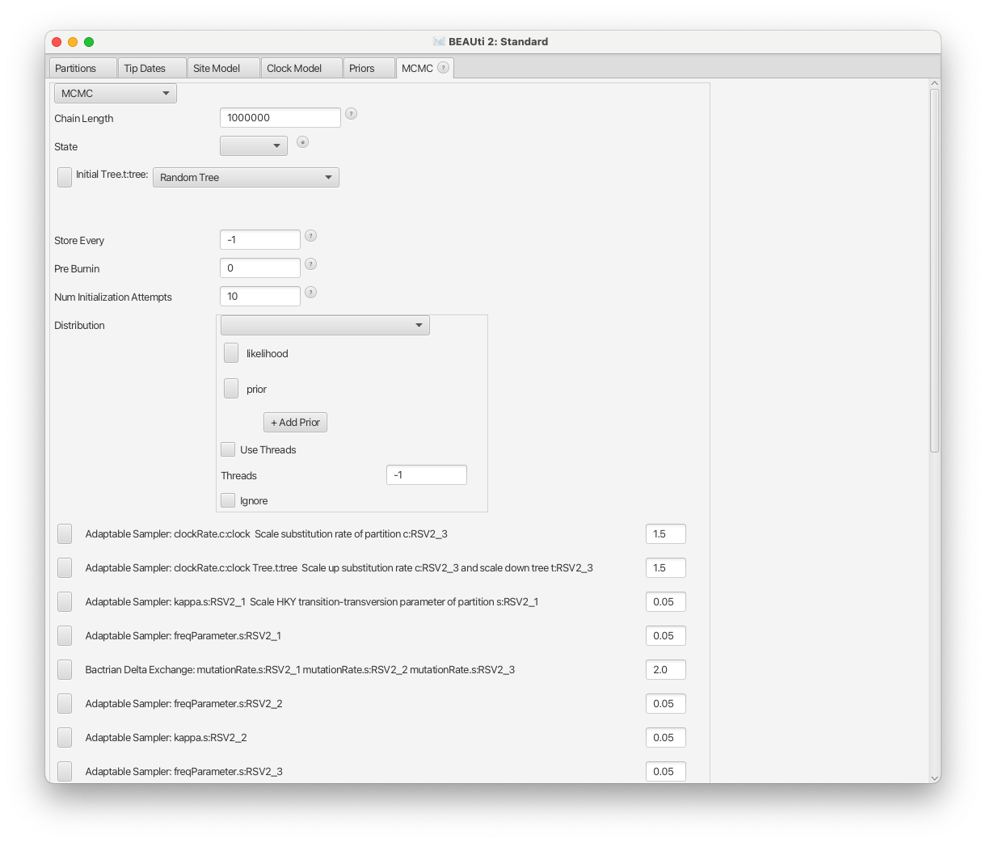Click the Store Every input field

tap(260, 239)
